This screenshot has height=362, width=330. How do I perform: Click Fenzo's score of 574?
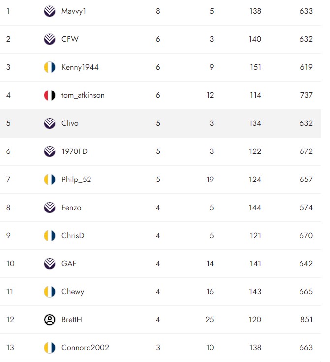click(x=306, y=207)
